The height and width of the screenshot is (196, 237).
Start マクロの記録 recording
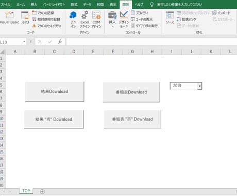43,13
